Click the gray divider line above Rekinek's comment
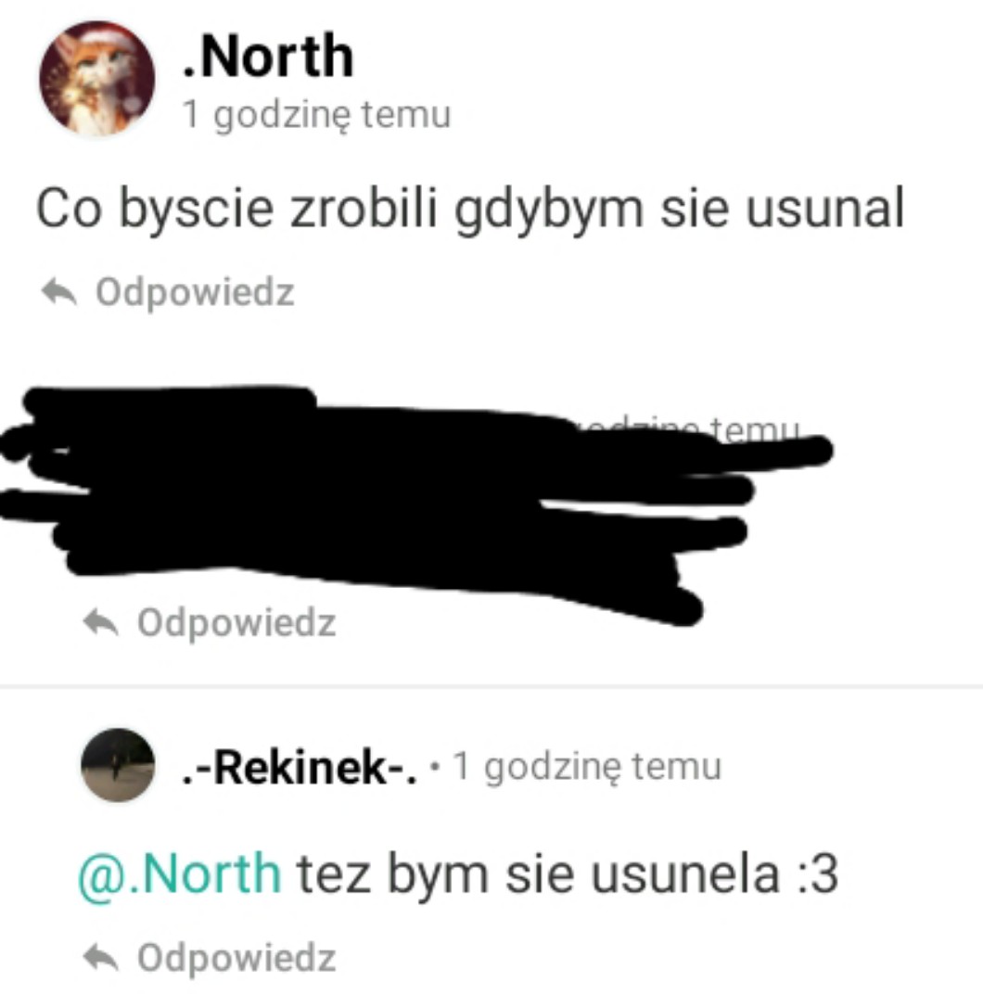Screen dimensions: 983x1008 click(491, 686)
